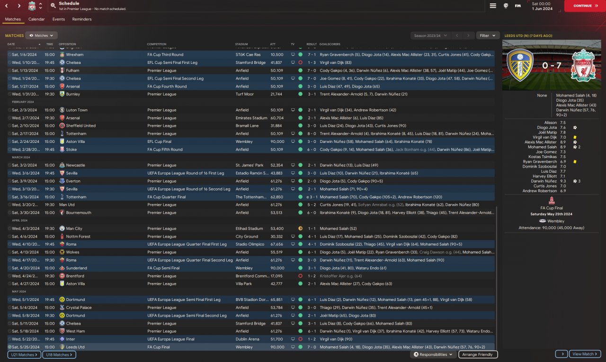Click the West Ham club badge
The image size is (606, 362).
tap(62, 331)
